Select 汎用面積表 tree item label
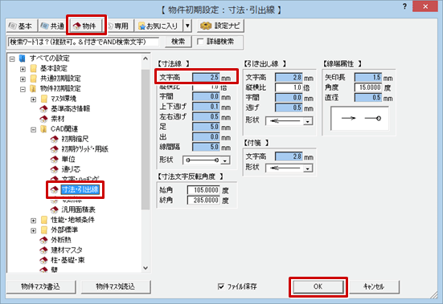This screenshot has height=304, width=443. pos(79,210)
